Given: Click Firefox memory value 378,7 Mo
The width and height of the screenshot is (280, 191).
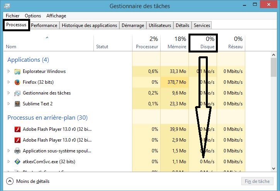Looking at the screenshot, I should pos(177,82).
